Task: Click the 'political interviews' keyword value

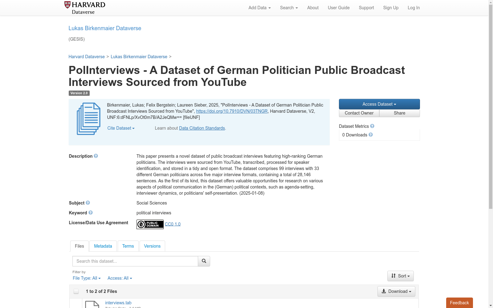Action: point(154,213)
